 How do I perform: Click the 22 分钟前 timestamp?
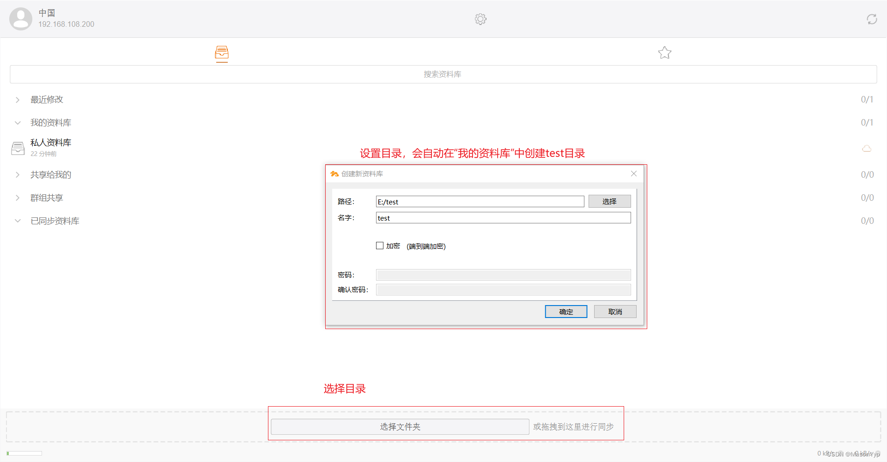click(43, 154)
